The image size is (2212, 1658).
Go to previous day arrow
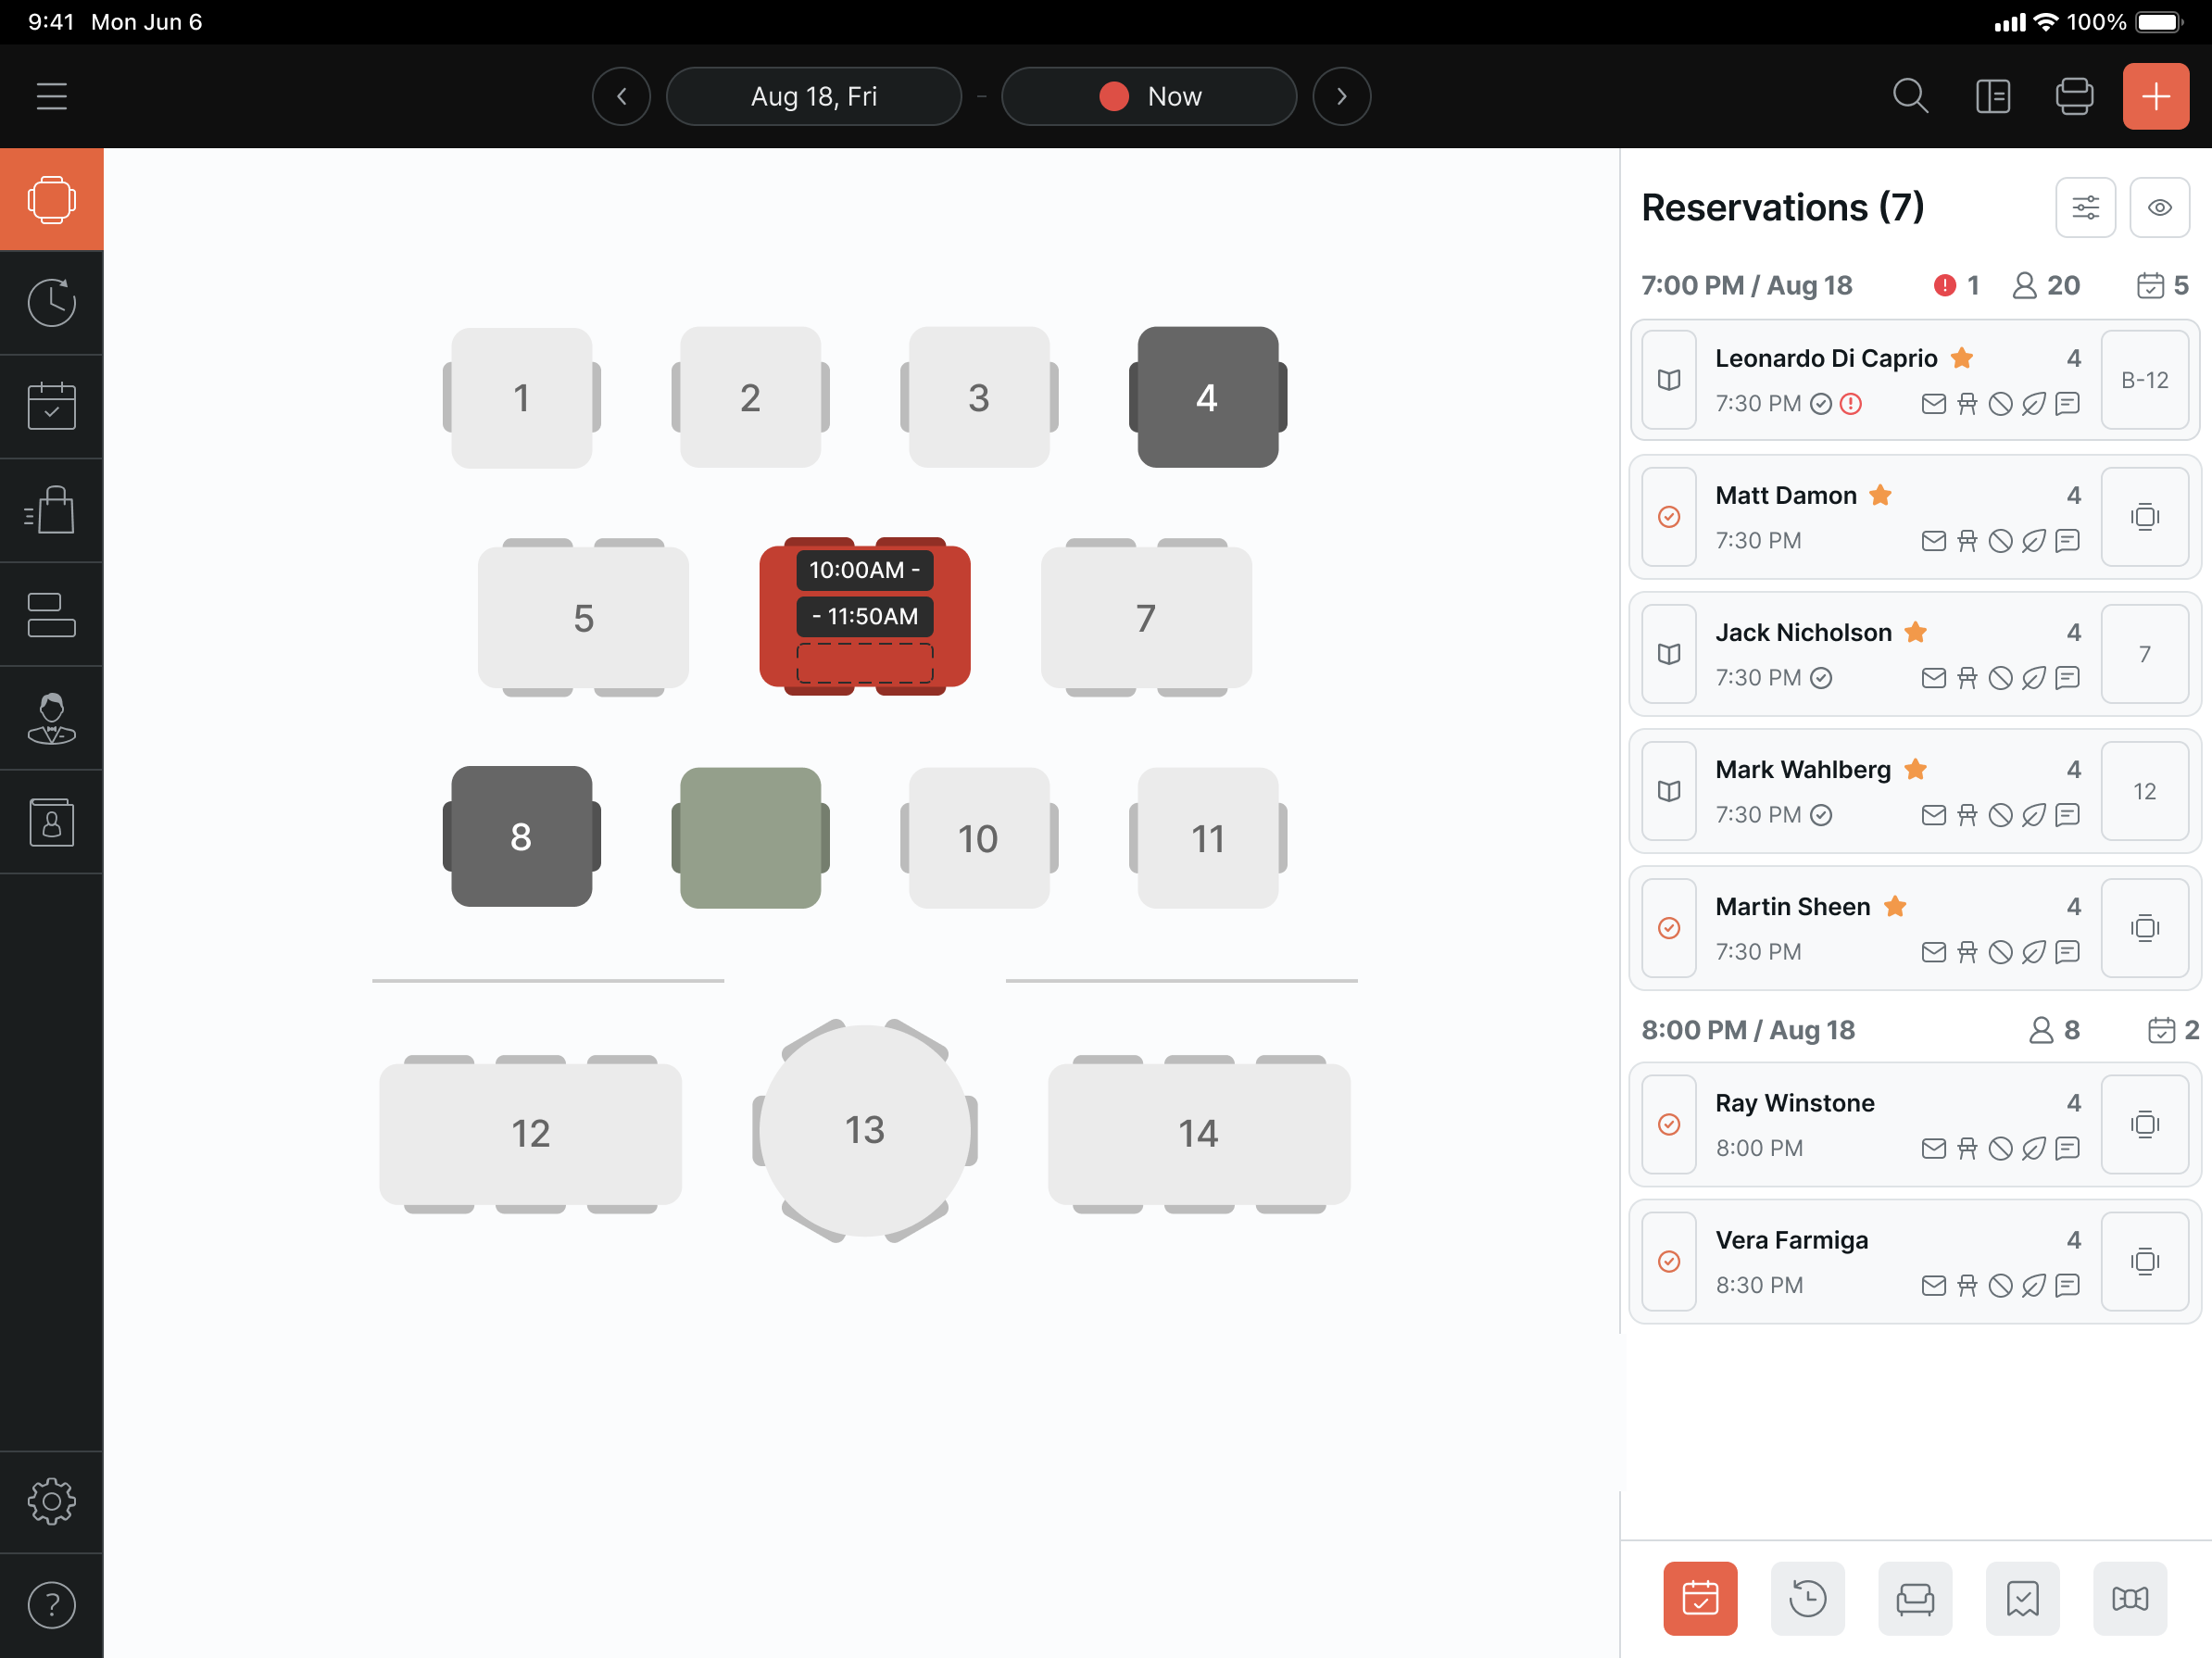click(621, 96)
